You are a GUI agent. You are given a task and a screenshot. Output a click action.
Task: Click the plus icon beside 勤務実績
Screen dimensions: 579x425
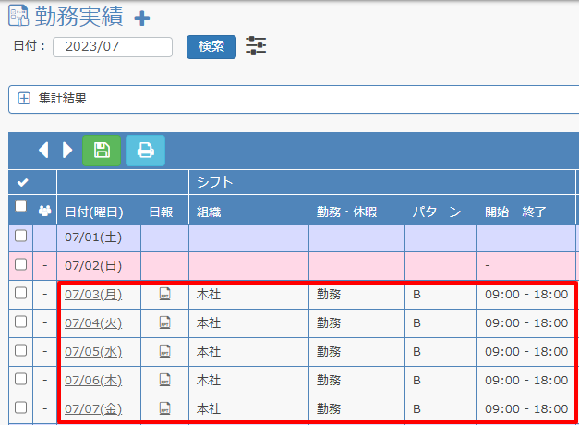tap(141, 18)
